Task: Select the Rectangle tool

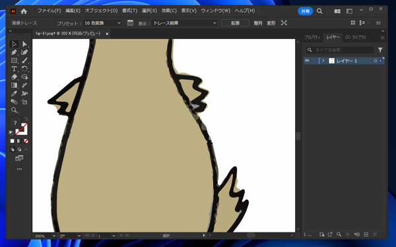Action: pyautogui.click(x=14, y=60)
